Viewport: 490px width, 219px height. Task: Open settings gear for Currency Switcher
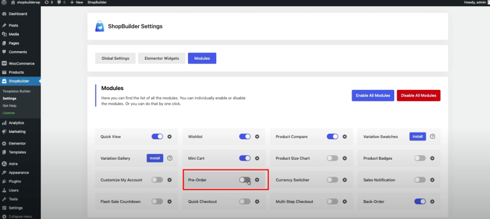tap(345, 180)
